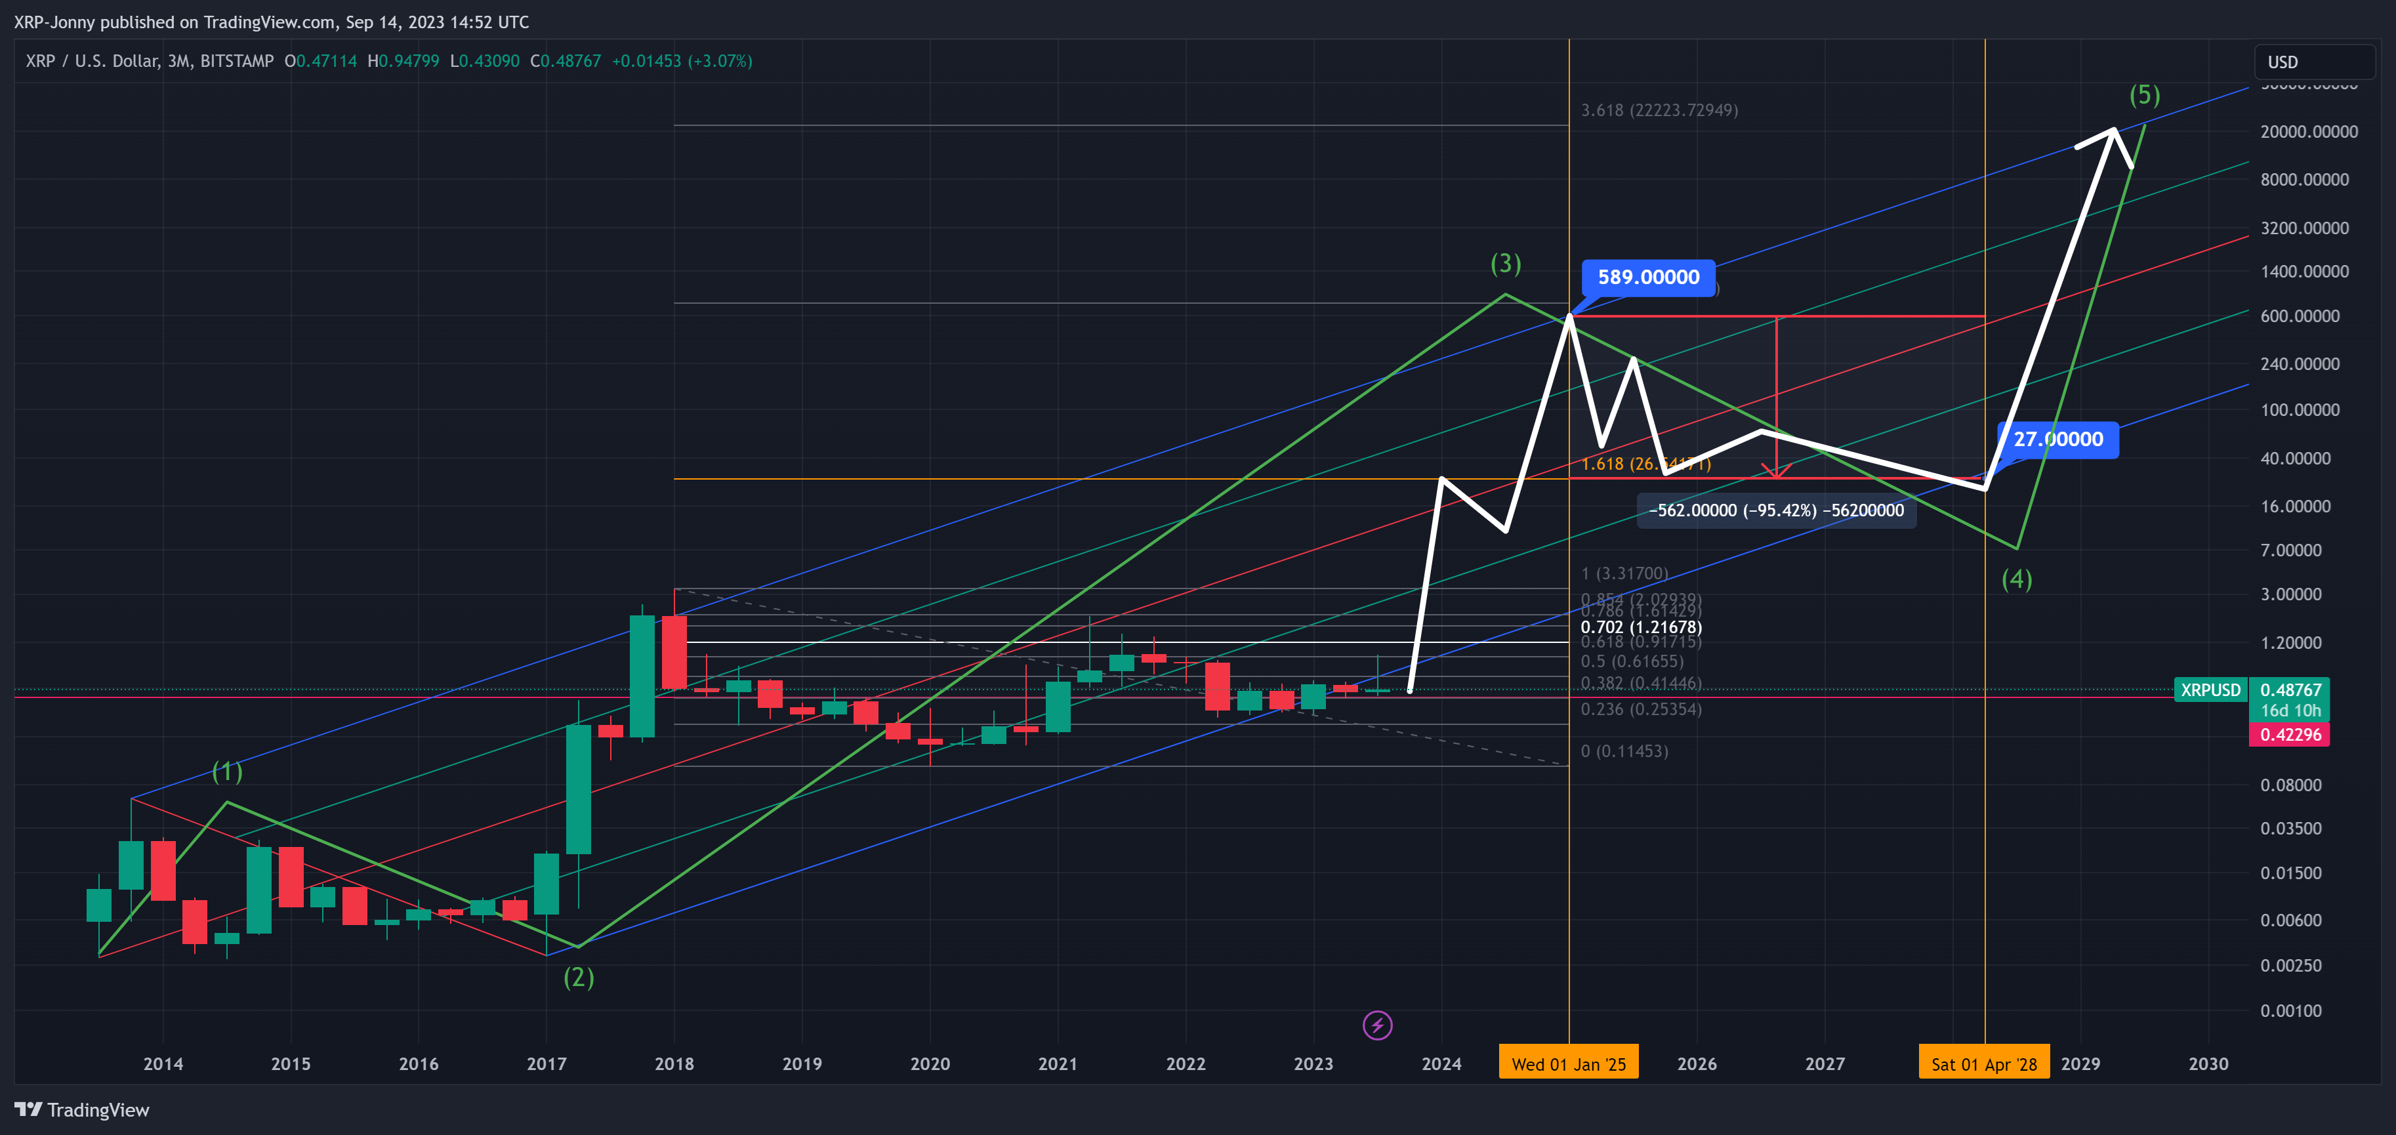Click the 2030 label on time axis
This screenshot has width=2396, height=1135.
[2208, 1063]
